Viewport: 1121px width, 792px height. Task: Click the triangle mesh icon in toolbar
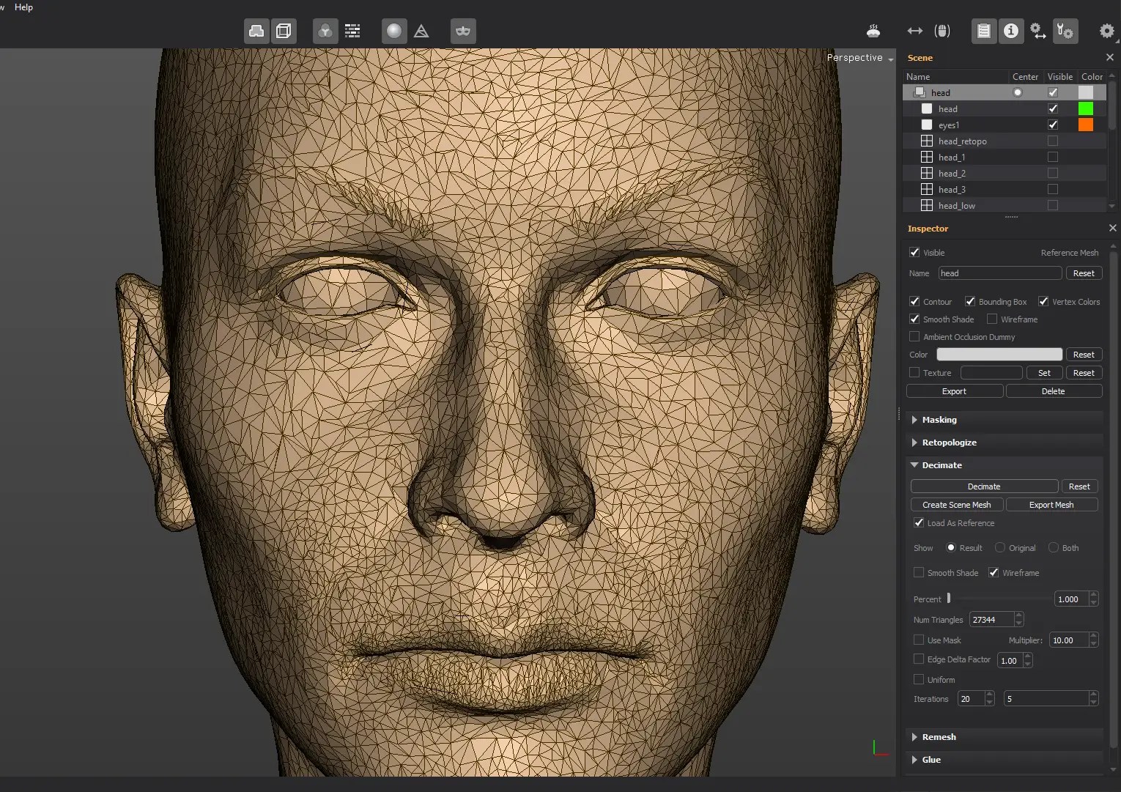pyautogui.click(x=421, y=31)
